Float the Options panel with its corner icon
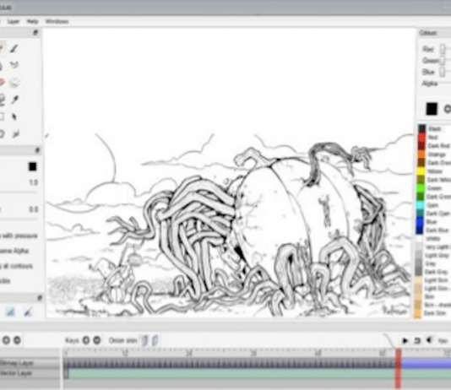The width and height of the screenshot is (451, 390). click(x=37, y=150)
